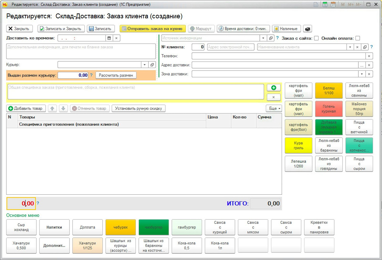Click Время доставки: 0 мин. button

pos(243,29)
